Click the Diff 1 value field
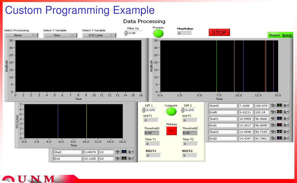This screenshot has width=297, height=183. 151,110
